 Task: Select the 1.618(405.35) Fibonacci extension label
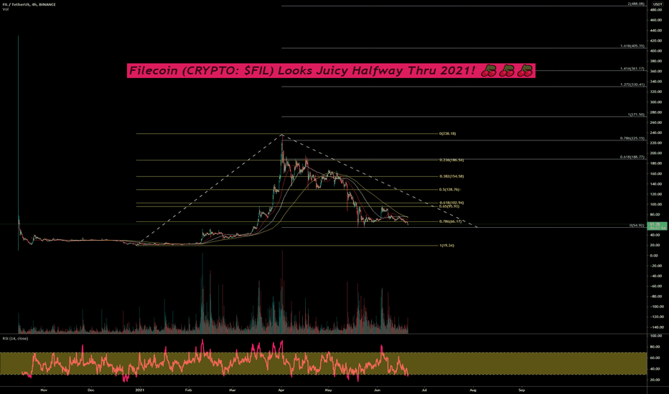click(x=632, y=46)
